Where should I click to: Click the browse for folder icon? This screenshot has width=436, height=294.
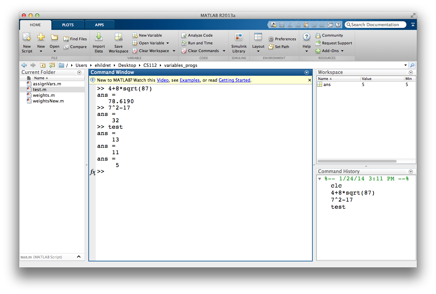coord(52,65)
